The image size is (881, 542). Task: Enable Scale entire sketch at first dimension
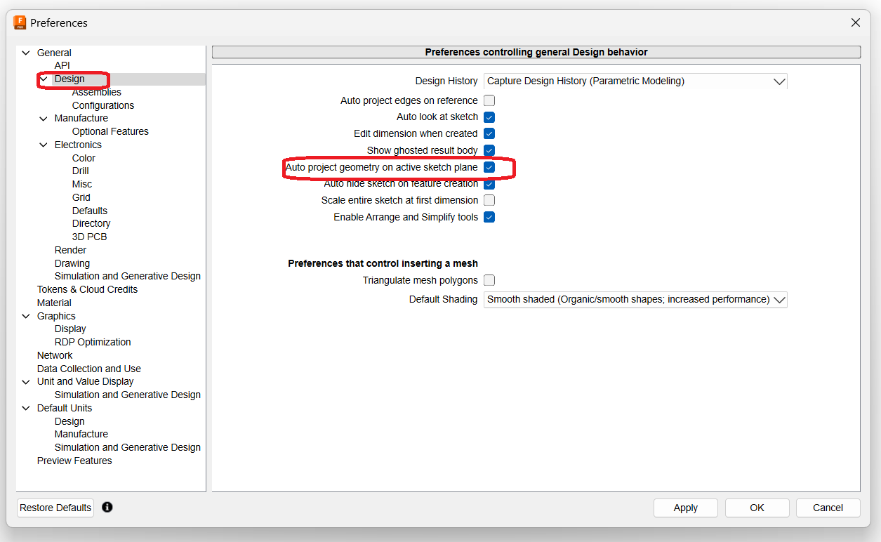pos(489,200)
